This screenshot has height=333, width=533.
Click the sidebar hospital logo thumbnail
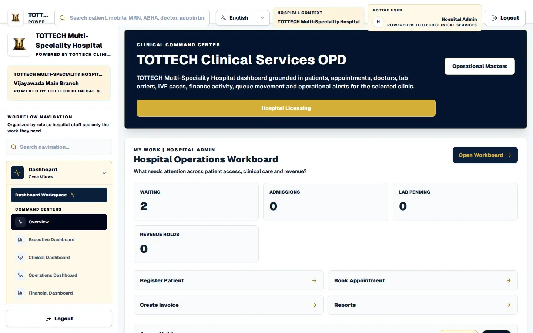coord(19,44)
